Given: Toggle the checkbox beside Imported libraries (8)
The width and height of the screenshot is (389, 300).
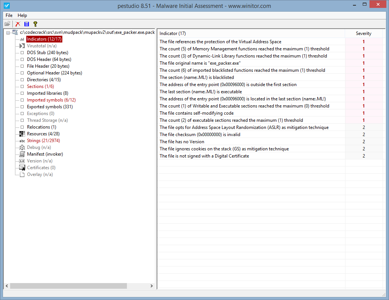Looking at the screenshot, I should pos(22,93).
